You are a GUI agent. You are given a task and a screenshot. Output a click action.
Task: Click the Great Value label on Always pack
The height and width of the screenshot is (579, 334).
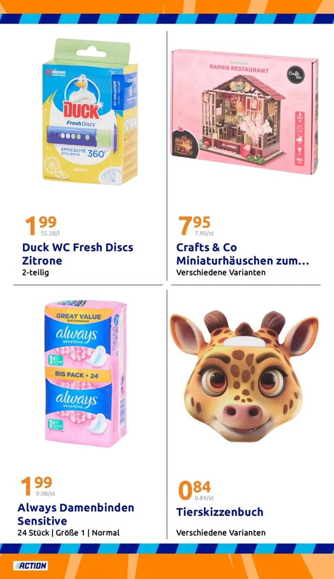[x=79, y=317]
